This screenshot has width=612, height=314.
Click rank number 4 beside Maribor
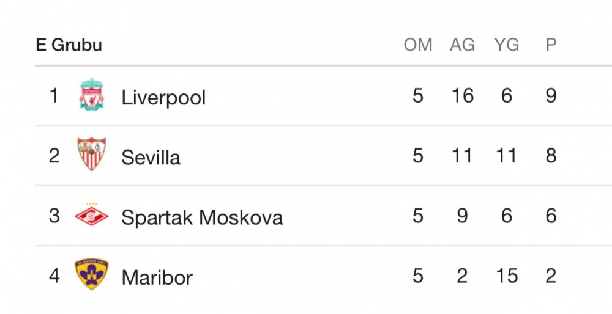[x=54, y=276]
